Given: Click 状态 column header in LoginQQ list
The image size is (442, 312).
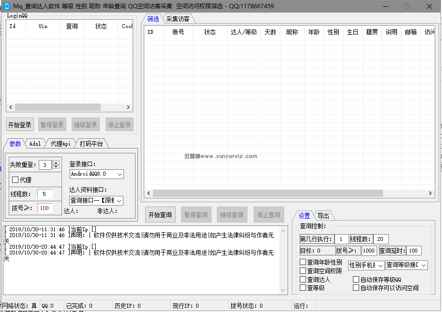Looking at the screenshot, I should pyautogui.click(x=101, y=26).
